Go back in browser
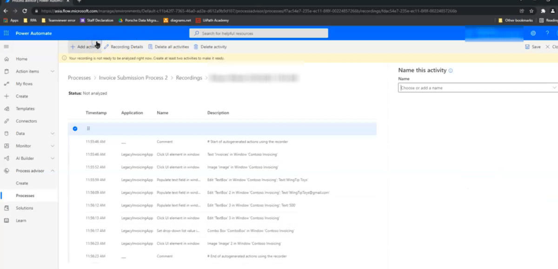Viewport: 558px width, 269px height. click(5, 11)
